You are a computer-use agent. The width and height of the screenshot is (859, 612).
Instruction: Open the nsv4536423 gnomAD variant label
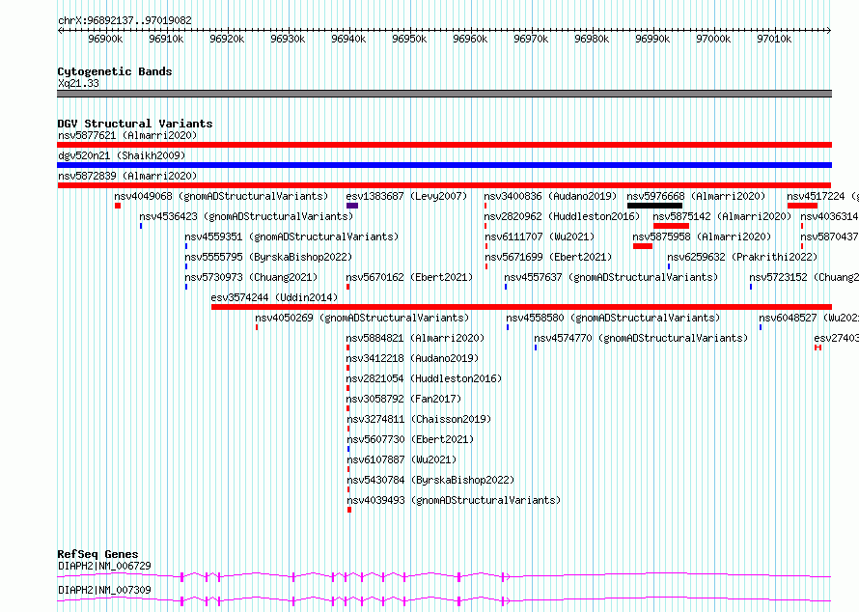click(246, 216)
